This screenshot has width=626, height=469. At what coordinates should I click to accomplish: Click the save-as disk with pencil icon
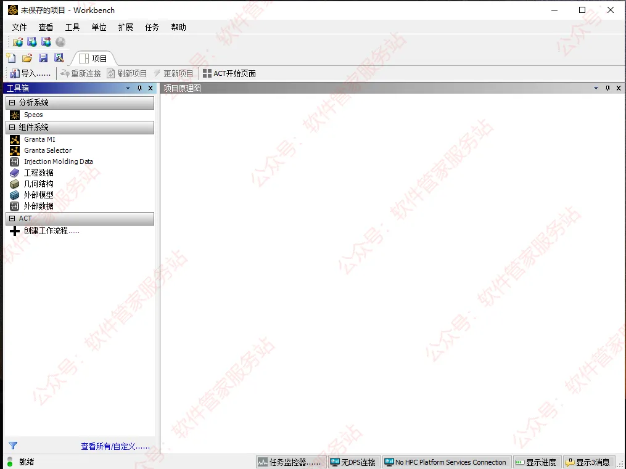tap(59, 58)
